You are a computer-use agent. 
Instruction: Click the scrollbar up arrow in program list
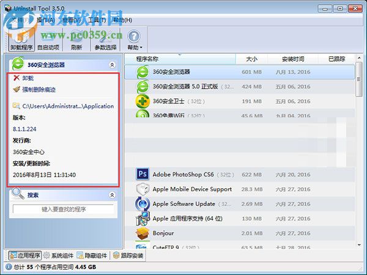359,58
